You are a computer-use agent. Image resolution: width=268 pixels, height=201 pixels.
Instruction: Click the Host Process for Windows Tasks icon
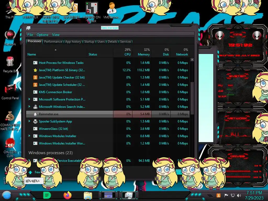pyautogui.click(x=35, y=63)
